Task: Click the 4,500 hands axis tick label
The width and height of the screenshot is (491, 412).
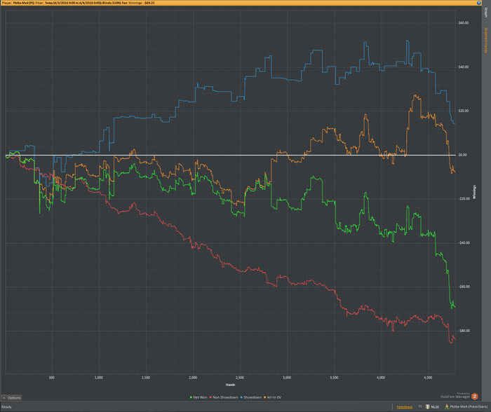Action: tap(428, 378)
